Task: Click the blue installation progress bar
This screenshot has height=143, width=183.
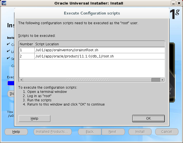Action: (x=11, y=83)
